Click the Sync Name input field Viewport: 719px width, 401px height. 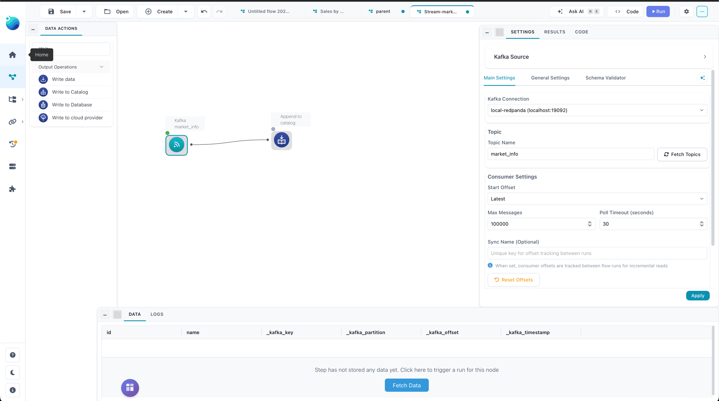coord(597,253)
